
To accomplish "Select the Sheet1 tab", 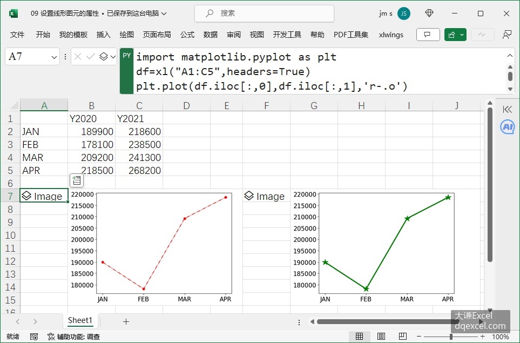I will tap(80, 320).
